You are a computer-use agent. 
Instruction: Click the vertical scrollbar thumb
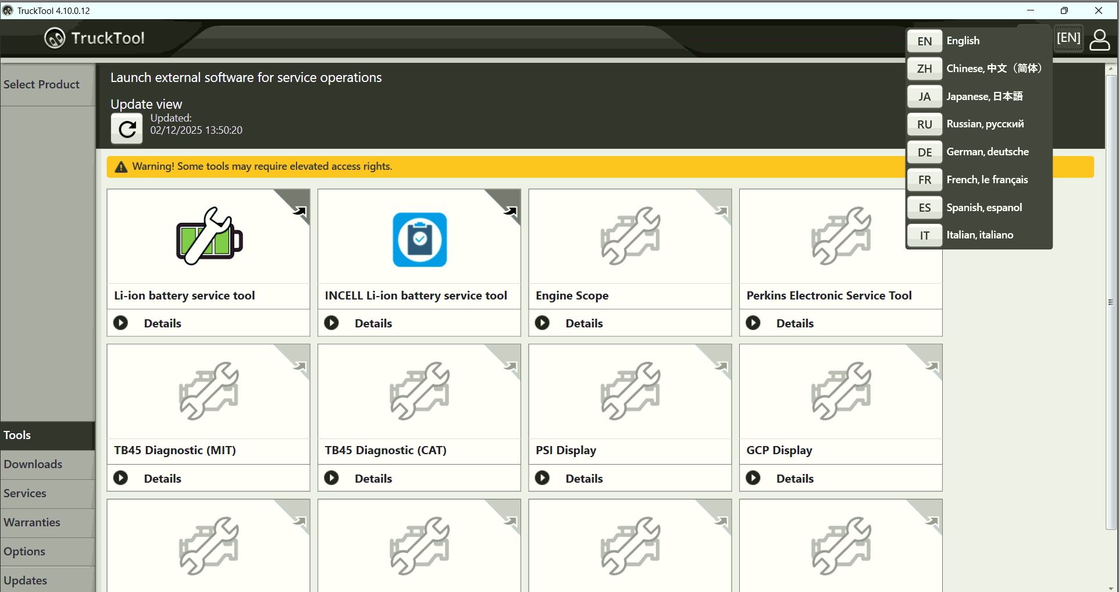click(x=1111, y=302)
